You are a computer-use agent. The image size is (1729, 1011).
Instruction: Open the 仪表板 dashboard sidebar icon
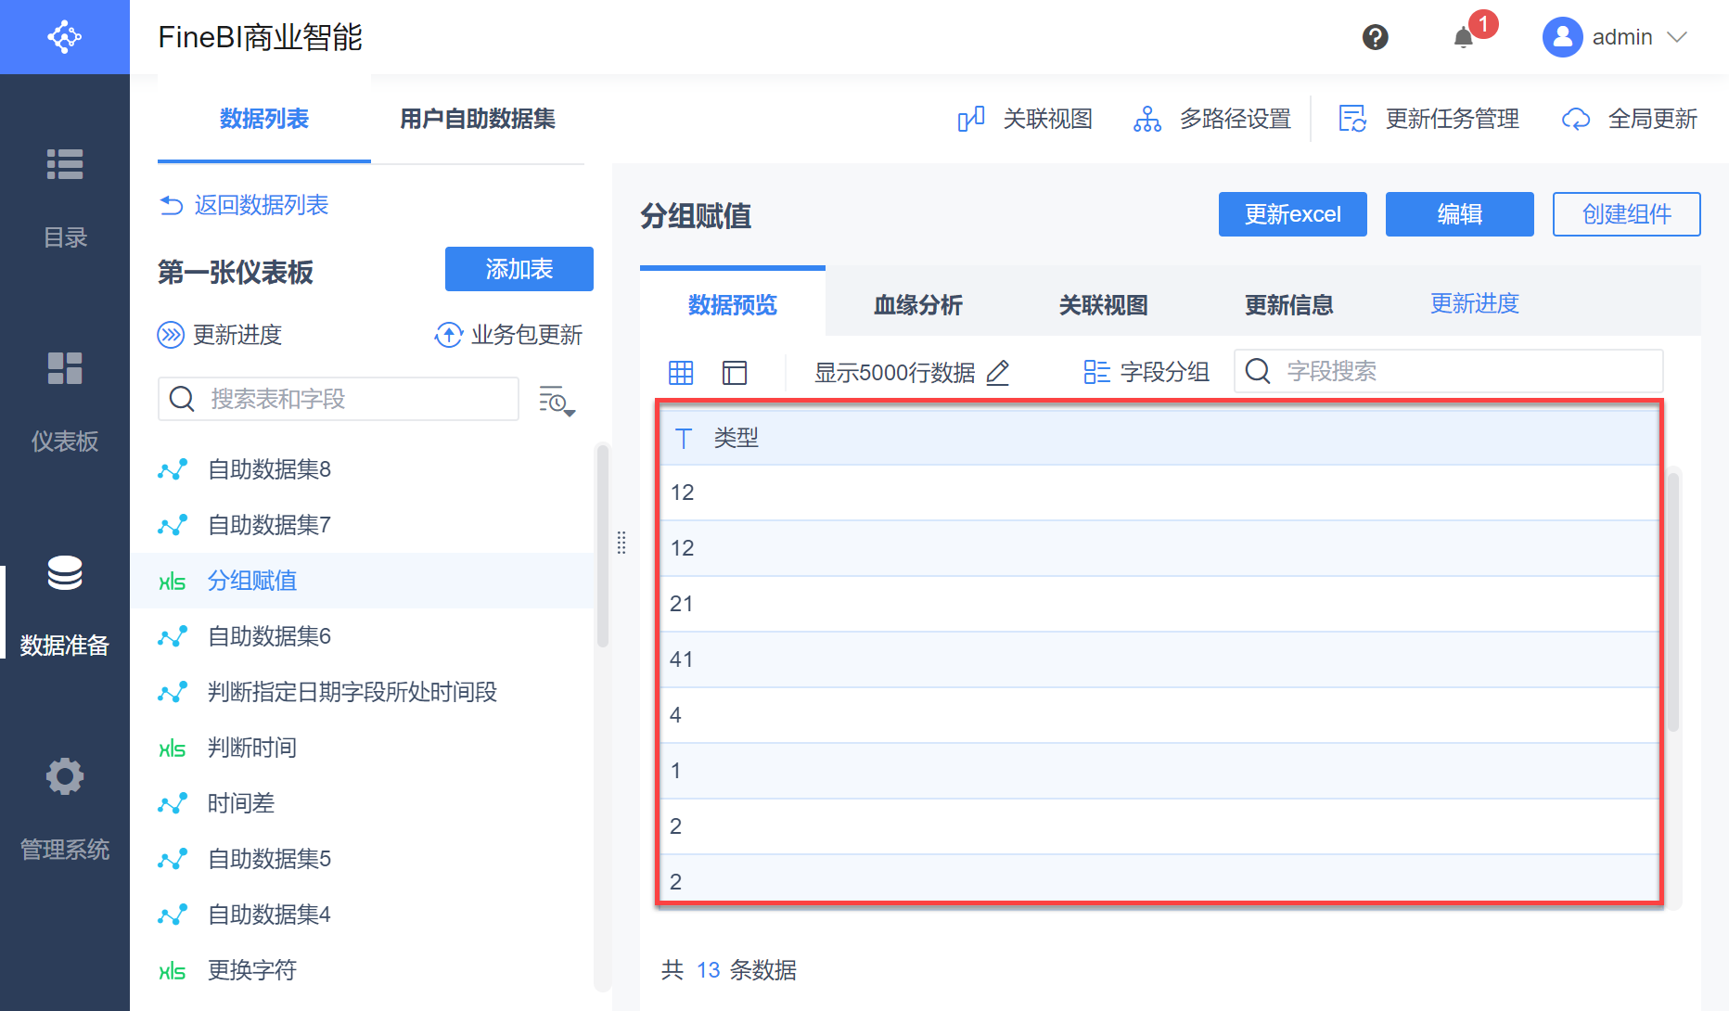[x=65, y=368]
